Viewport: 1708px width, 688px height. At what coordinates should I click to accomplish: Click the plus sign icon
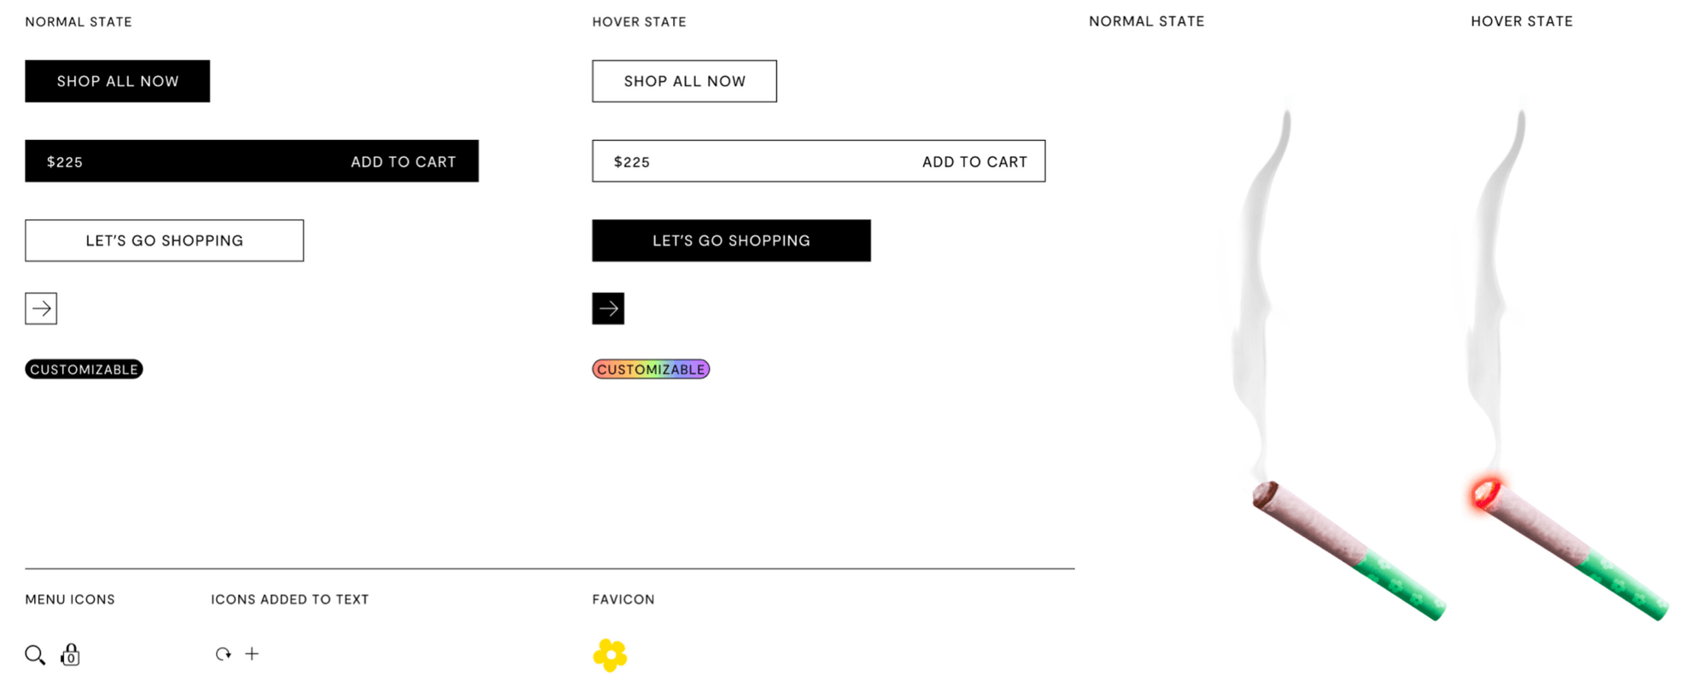(252, 654)
